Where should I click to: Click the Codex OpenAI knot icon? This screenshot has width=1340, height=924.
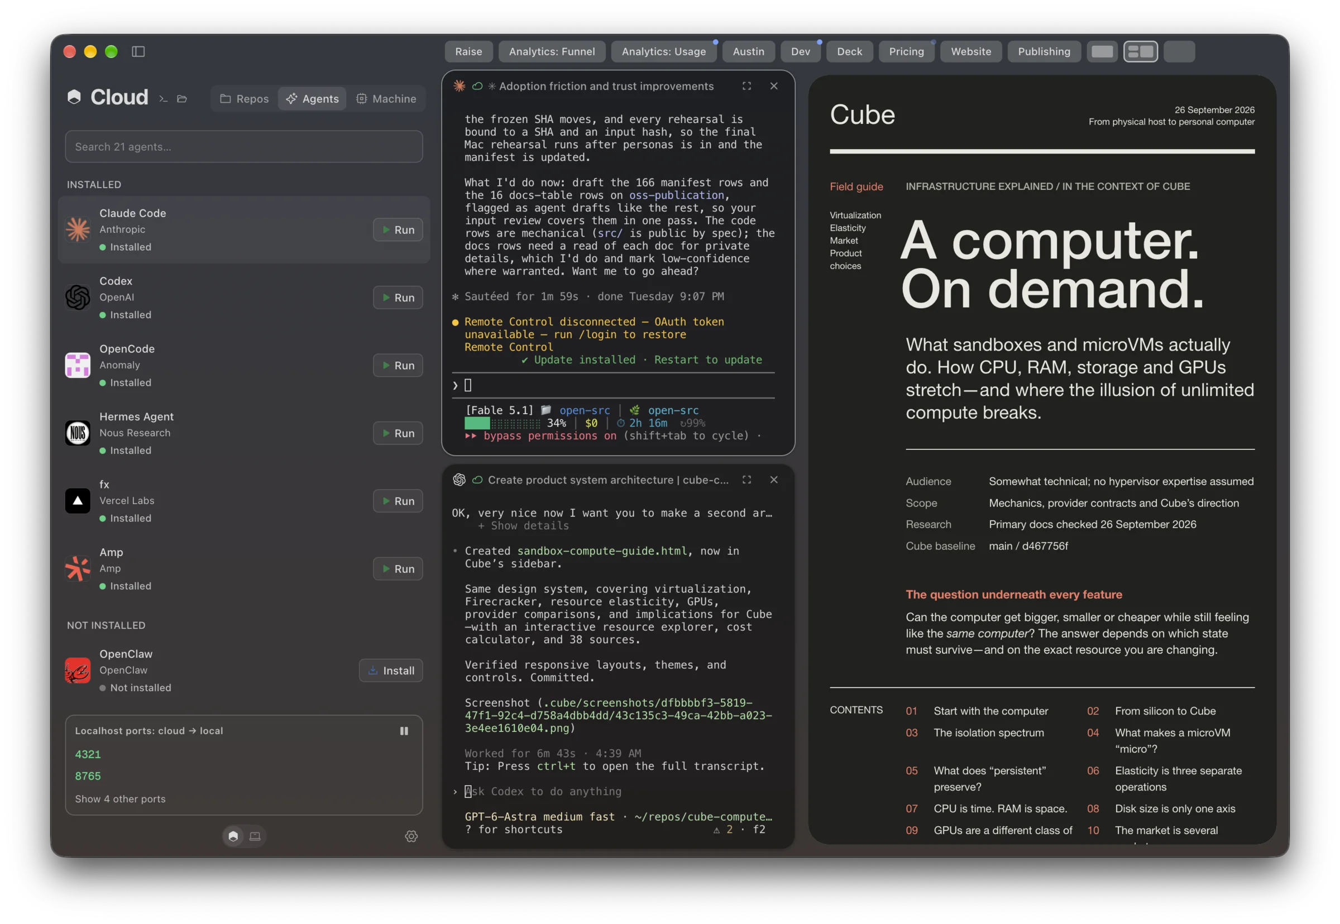78,297
